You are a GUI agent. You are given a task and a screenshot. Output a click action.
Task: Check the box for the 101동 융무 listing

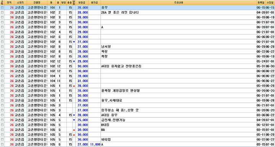[2, 8]
